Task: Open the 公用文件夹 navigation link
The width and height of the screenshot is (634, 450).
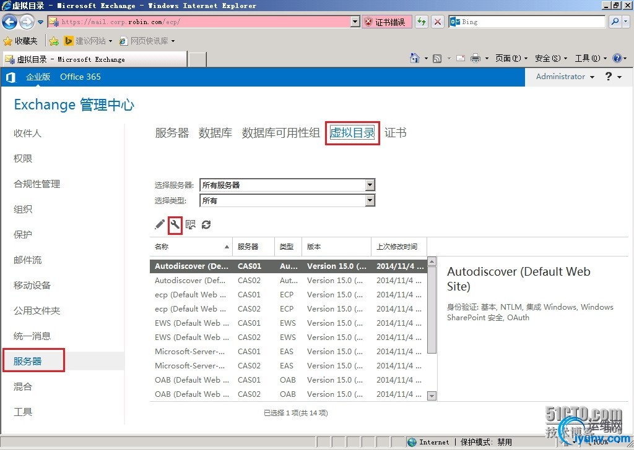Action: 37,311
